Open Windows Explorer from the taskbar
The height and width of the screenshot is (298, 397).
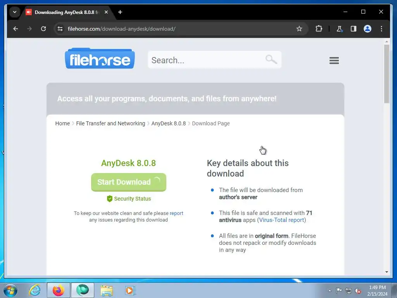107,291
